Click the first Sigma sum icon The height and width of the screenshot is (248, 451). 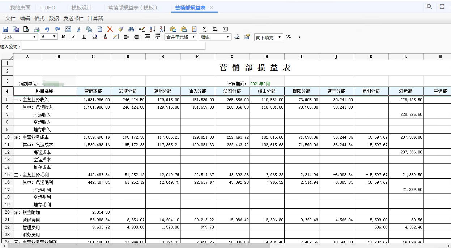tap(205, 29)
